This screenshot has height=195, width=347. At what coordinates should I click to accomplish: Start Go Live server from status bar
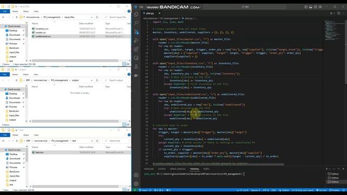point(322,190)
